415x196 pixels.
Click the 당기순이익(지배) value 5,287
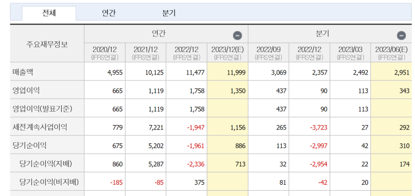[x=156, y=164]
